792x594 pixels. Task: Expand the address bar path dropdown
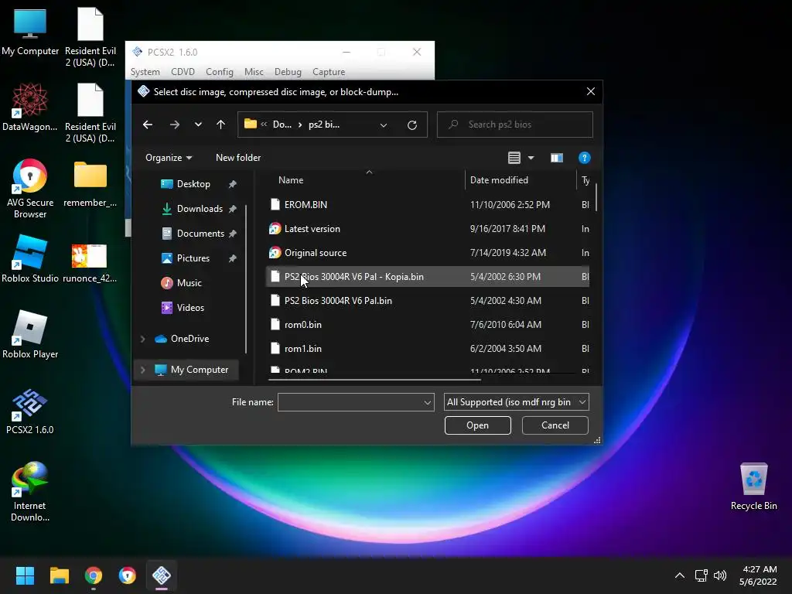[384, 125]
